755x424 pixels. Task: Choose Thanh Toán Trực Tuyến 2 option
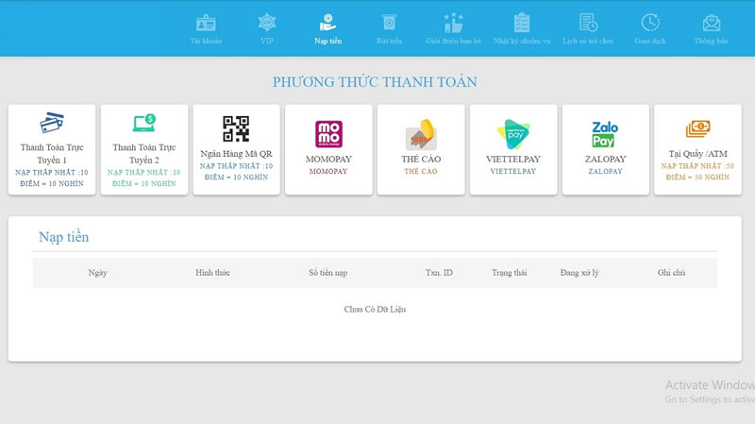[x=143, y=149]
